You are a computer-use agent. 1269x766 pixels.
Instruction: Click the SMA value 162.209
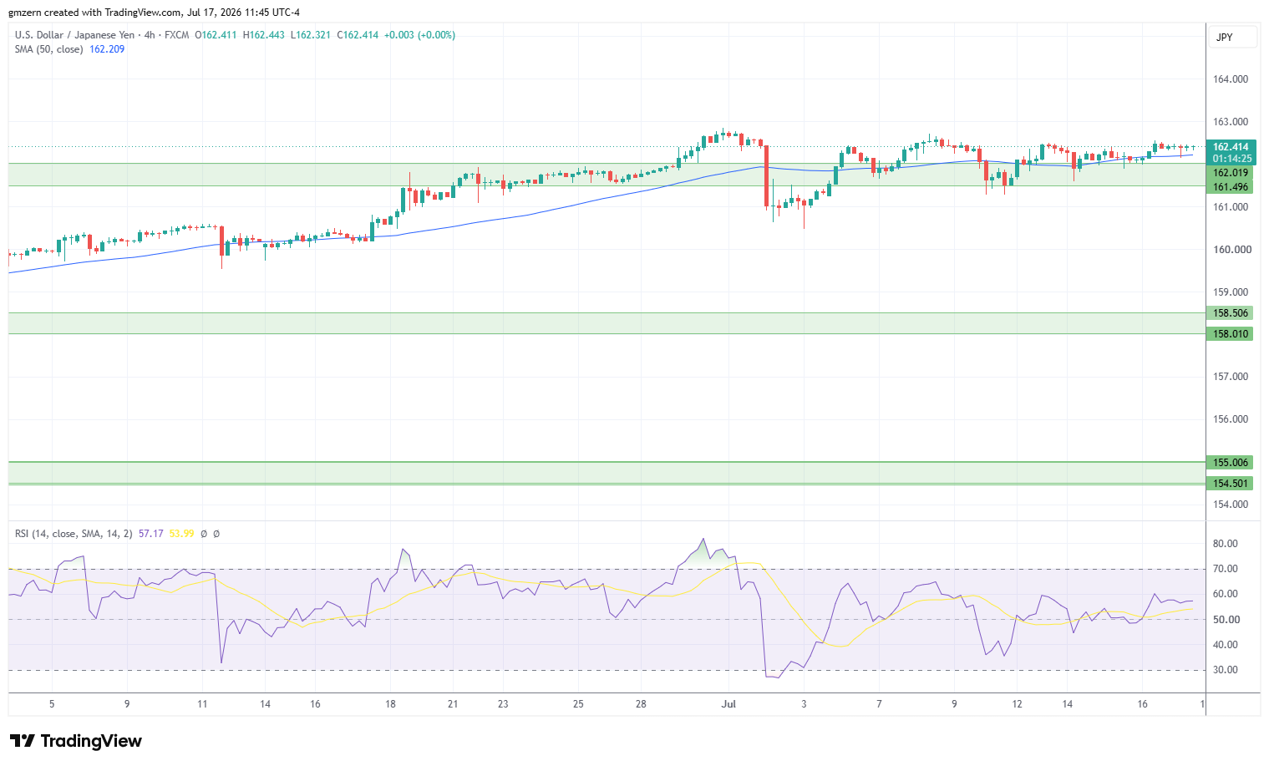point(107,49)
